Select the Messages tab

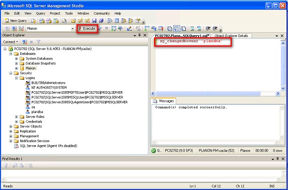point(164,101)
